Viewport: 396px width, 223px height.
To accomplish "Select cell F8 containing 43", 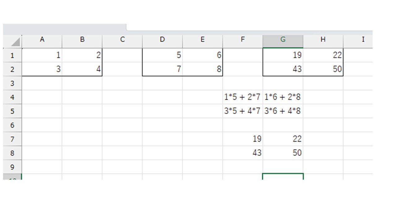I will point(243,153).
